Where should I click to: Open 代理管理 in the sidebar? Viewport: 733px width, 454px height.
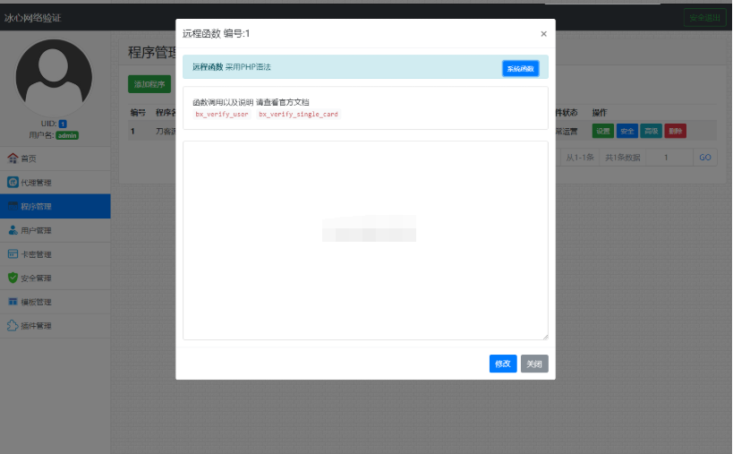[x=55, y=183]
